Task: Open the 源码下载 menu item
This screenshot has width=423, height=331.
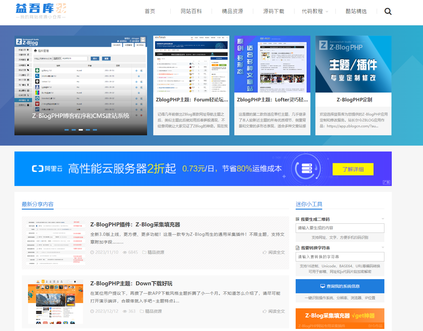Action: pos(274,11)
